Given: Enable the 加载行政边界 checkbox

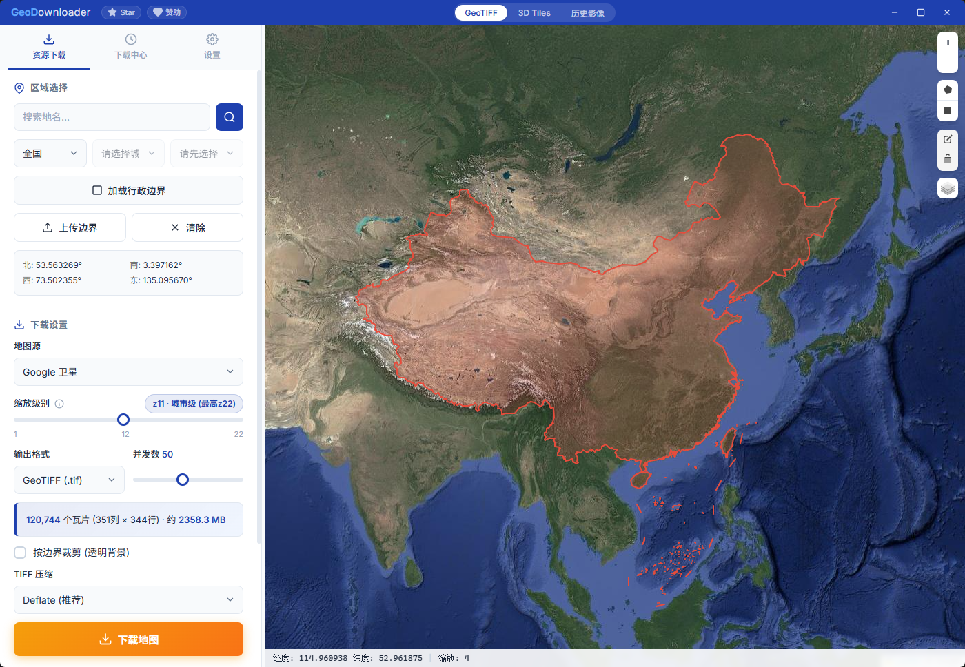Looking at the screenshot, I should pyautogui.click(x=97, y=190).
